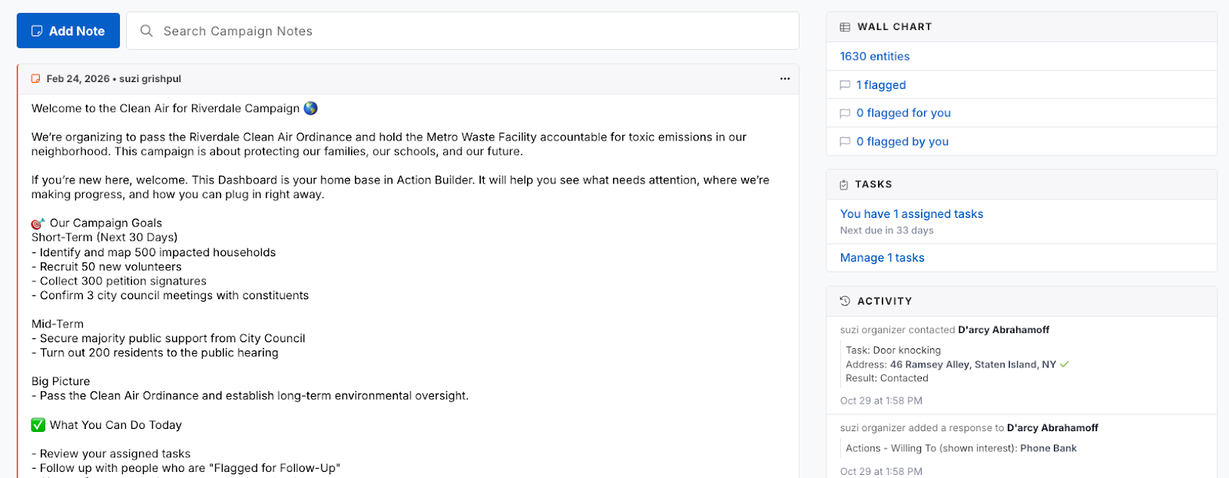Click the orange note icon beside Feb 24, 2026
The image size is (1229, 478).
click(35, 79)
